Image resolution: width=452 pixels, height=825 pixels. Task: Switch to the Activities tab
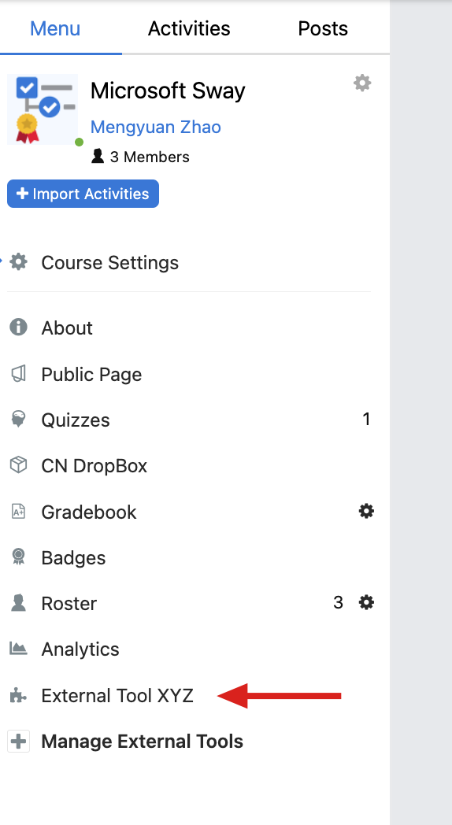(189, 28)
